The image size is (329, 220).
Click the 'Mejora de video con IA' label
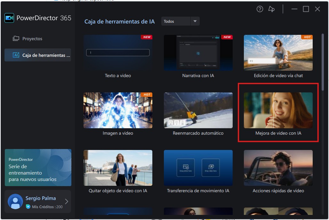[278, 133]
